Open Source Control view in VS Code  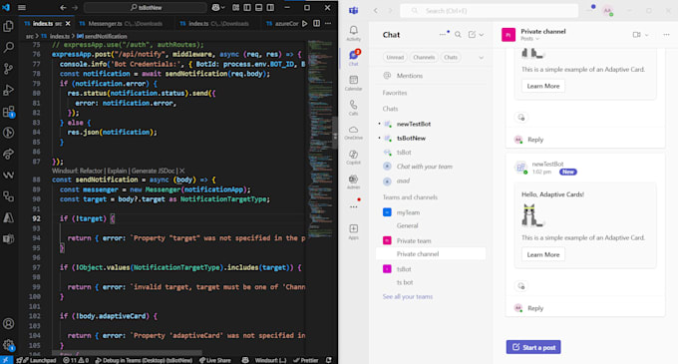[8, 68]
